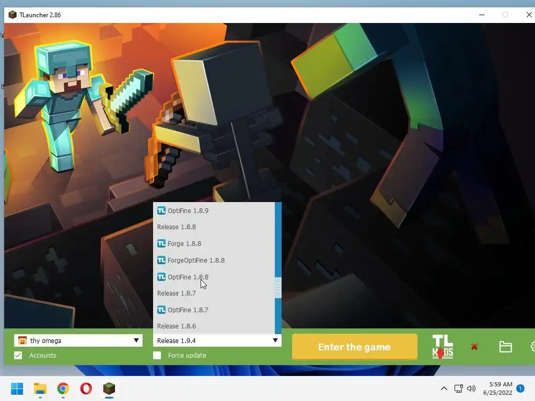535x401 pixels.
Task: Open the game folder icon
Action: (505, 347)
